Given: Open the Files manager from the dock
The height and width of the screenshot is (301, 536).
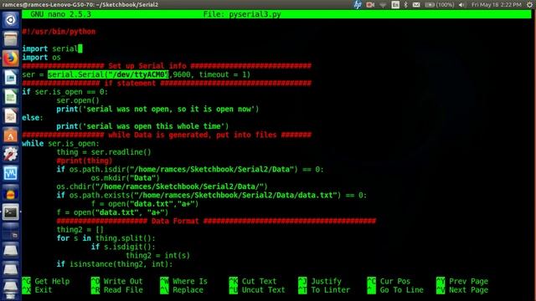Looking at the screenshot, I should tap(11, 39).
